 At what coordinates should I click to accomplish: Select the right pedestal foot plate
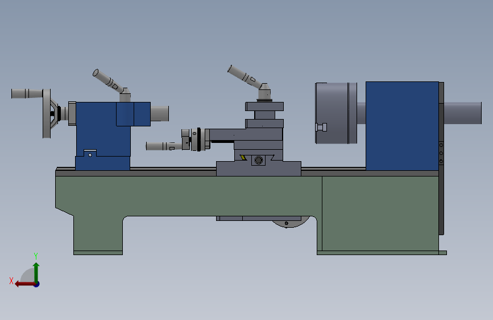pyautogui.click(x=382, y=253)
